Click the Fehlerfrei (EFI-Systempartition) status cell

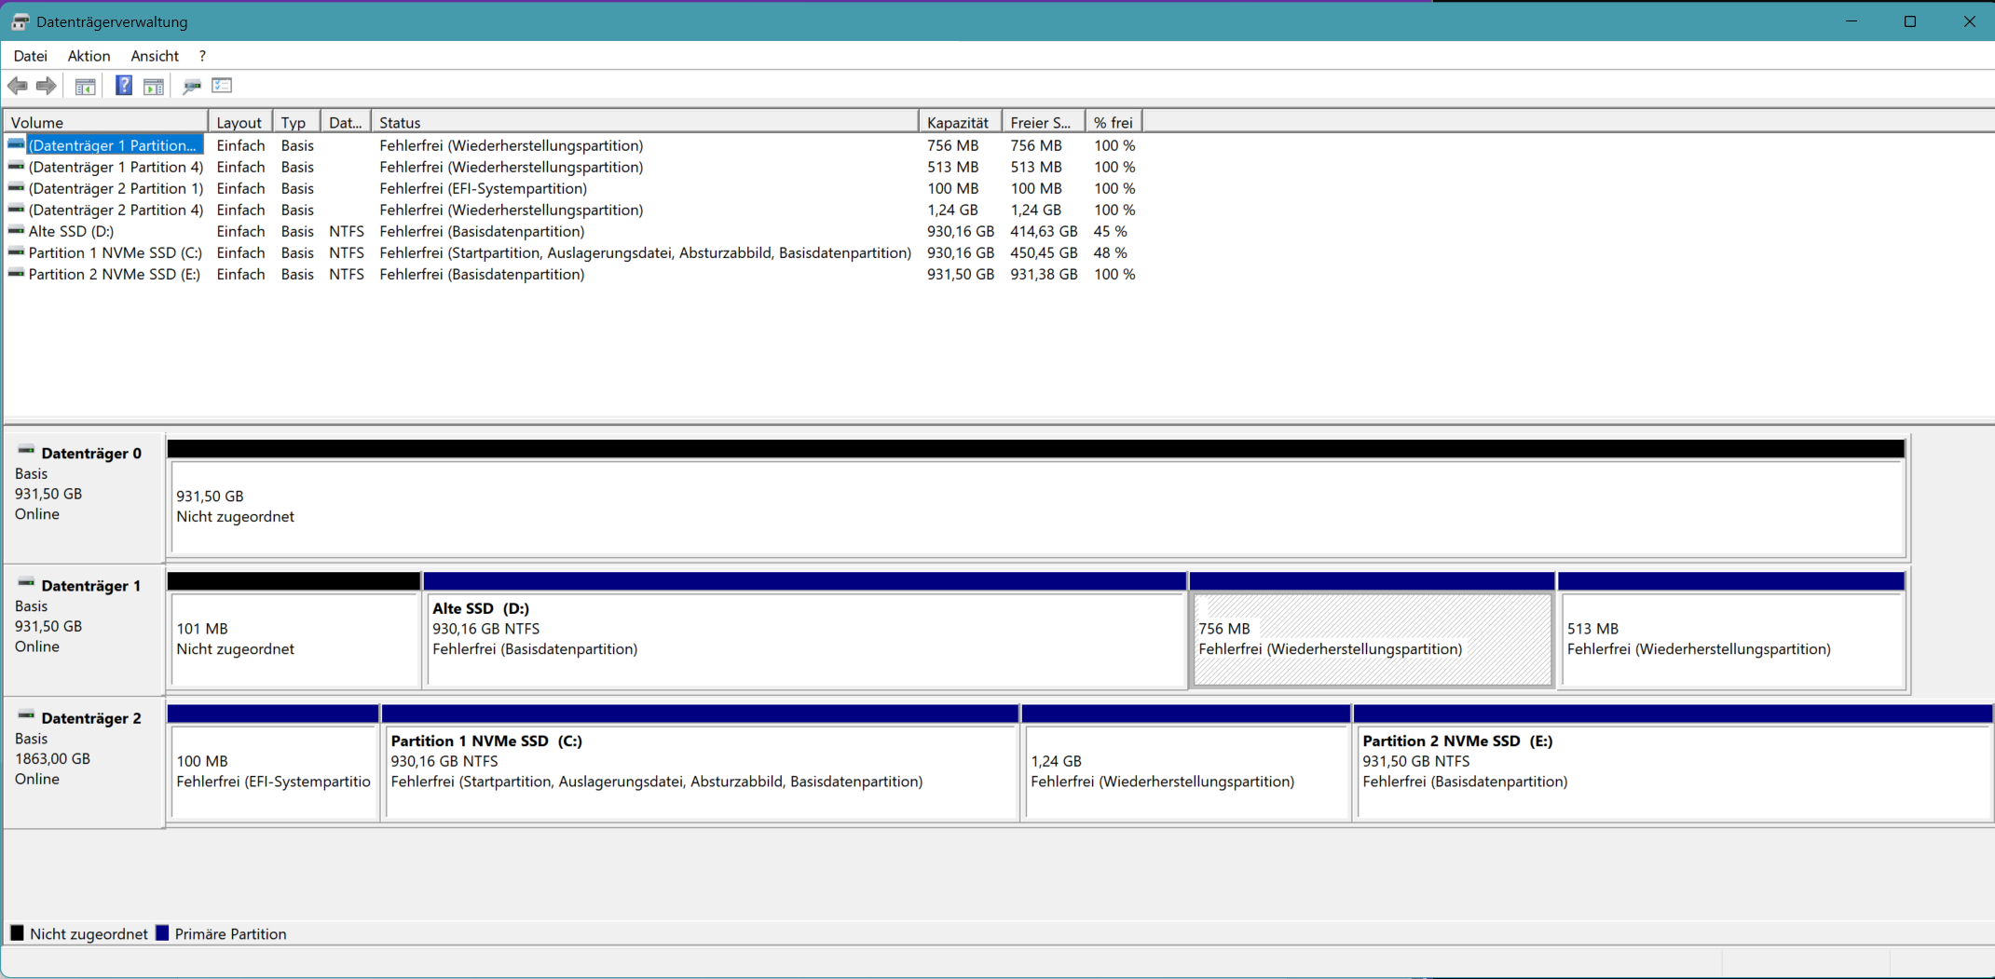(x=483, y=188)
